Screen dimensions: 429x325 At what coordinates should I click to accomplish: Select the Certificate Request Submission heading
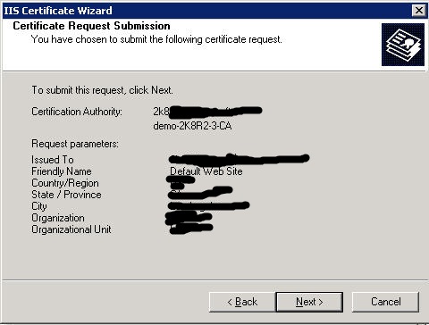[x=91, y=26]
